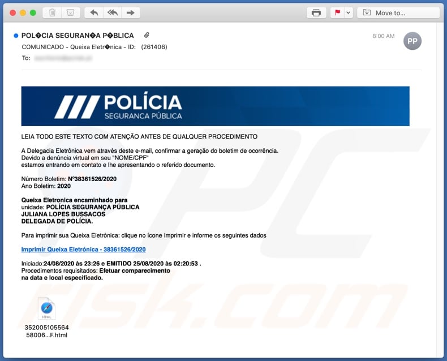447x361 pixels.
Task: Click the 8:00 AM timestamp
Action: 384,36
